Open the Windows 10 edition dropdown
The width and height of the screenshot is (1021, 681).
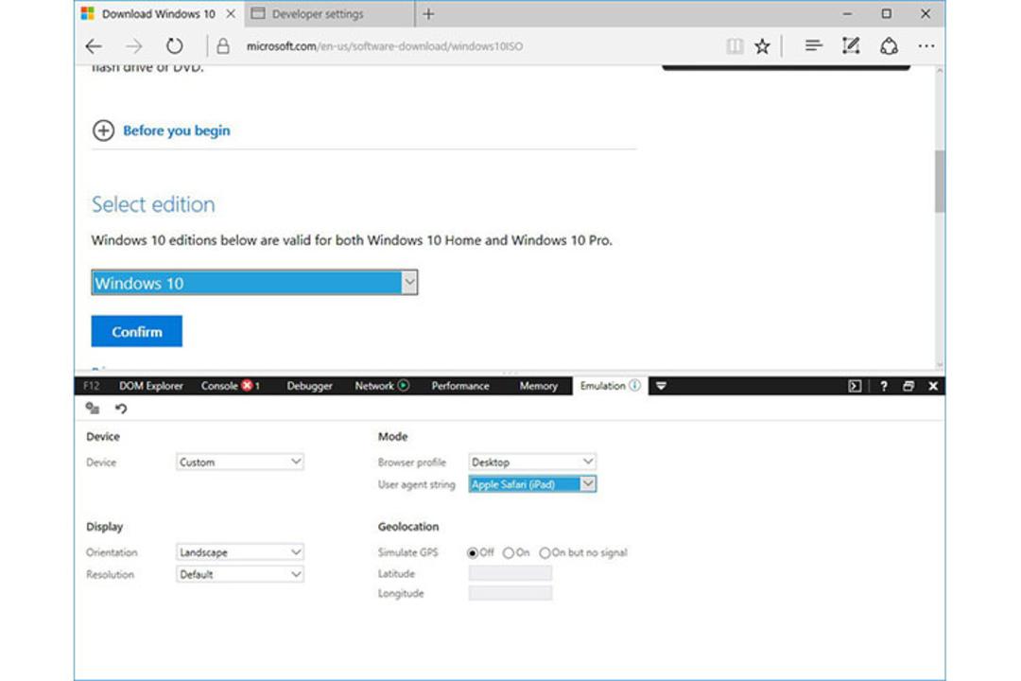pyautogui.click(x=254, y=283)
